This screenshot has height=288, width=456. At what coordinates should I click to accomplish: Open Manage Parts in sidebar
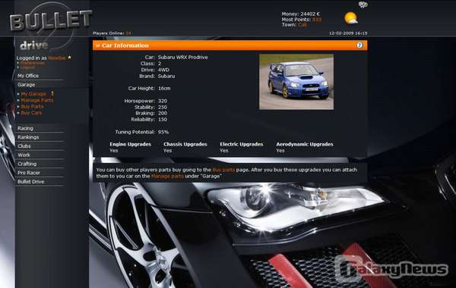tap(37, 100)
